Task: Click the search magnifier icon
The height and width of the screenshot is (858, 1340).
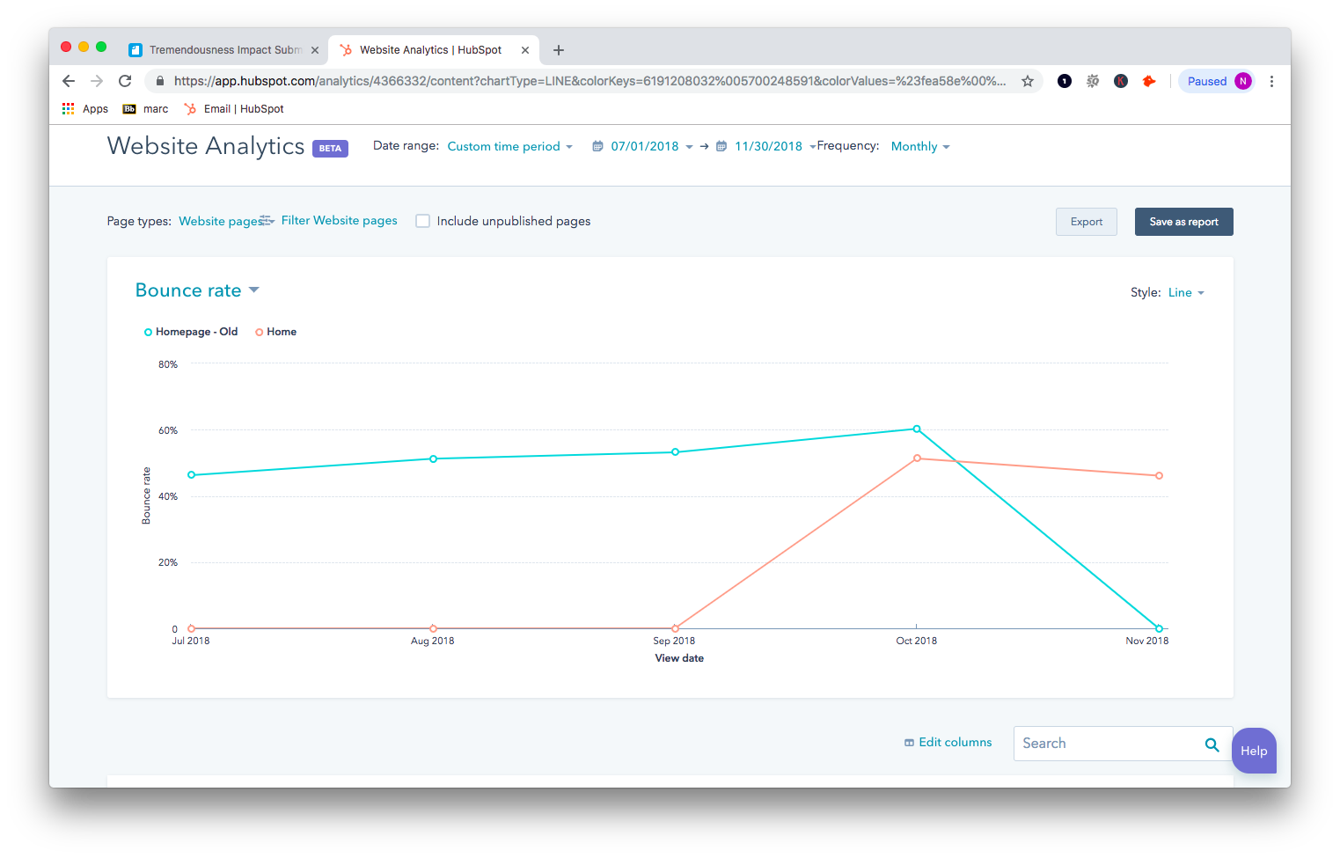Action: [x=1212, y=744]
